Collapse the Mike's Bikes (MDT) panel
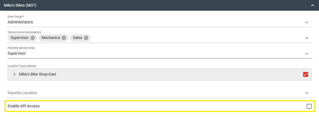 (312, 5)
